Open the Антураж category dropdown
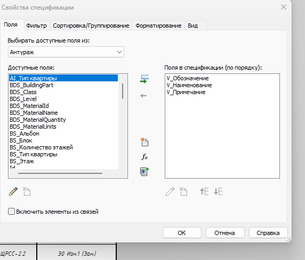305x260 pixels. tap(66, 52)
